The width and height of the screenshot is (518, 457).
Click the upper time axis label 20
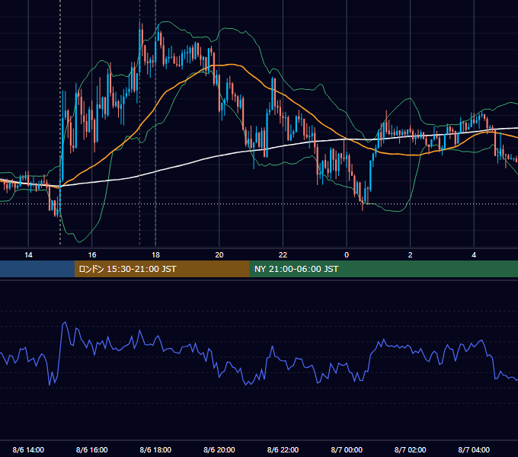tap(219, 255)
